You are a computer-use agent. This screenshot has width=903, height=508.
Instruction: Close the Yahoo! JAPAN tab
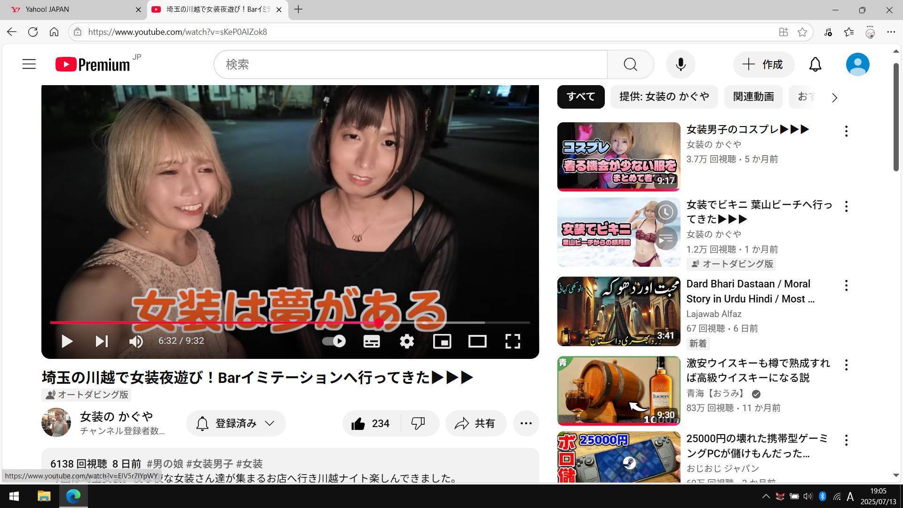[138, 9]
